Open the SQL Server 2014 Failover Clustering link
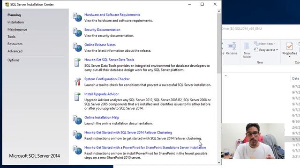This screenshot has width=300, height=168. [128, 133]
